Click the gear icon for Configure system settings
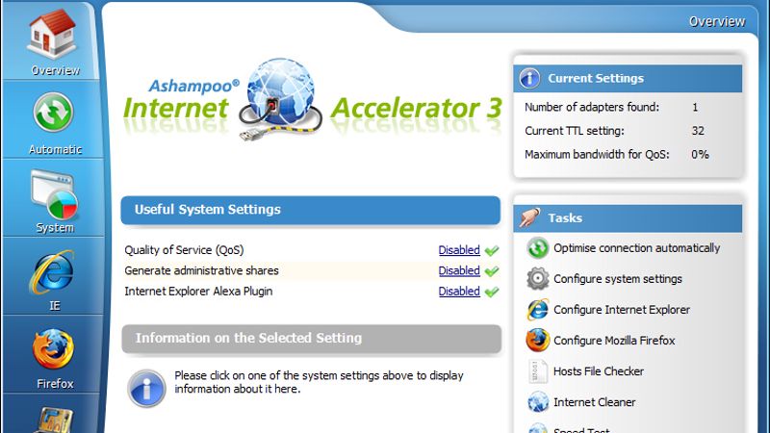 (538, 279)
